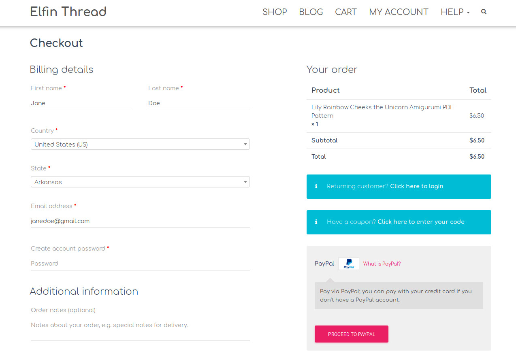Image resolution: width=516 pixels, height=351 pixels.
Task: Click here to login link
Action: pyautogui.click(x=417, y=186)
